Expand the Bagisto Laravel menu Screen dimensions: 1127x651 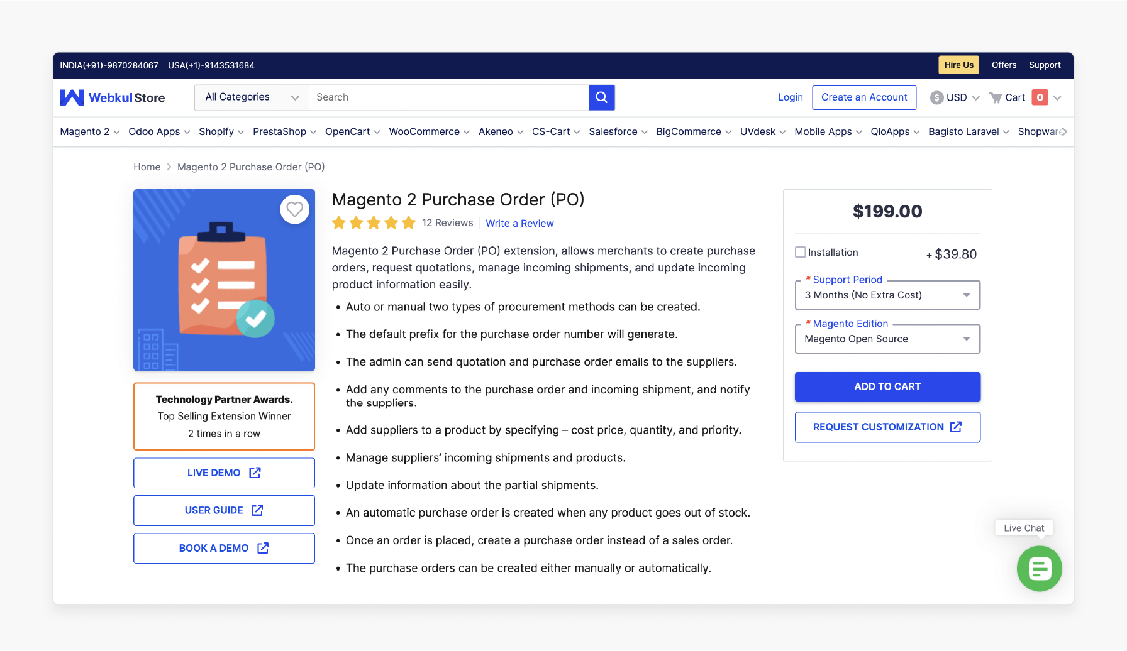coord(969,131)
